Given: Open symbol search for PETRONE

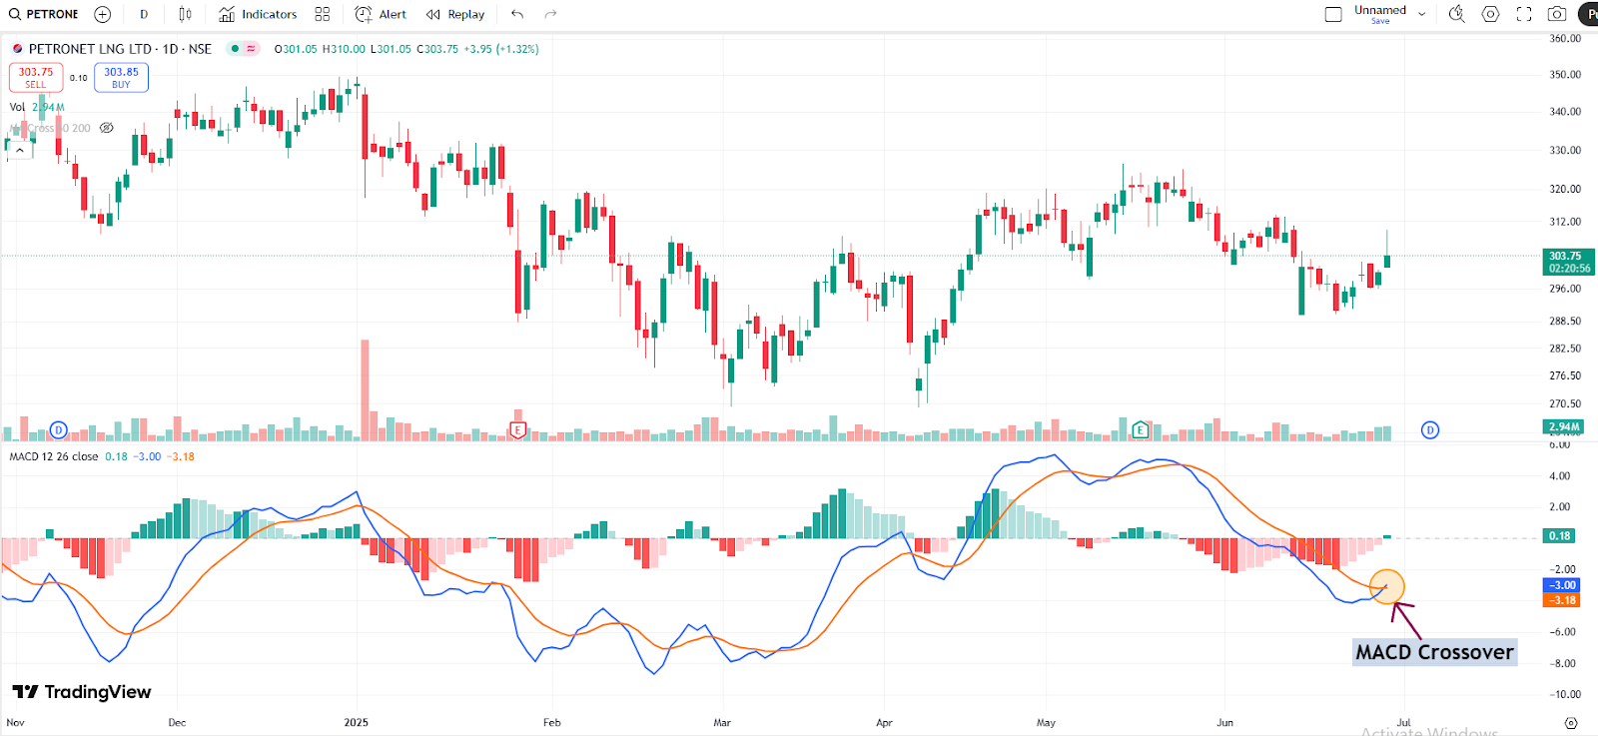Looking at the screenshot, I should pyautogui.click(x=43, y=14).
